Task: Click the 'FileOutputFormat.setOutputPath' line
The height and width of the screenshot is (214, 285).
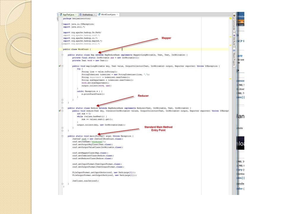Action: (x=104, y=175)
